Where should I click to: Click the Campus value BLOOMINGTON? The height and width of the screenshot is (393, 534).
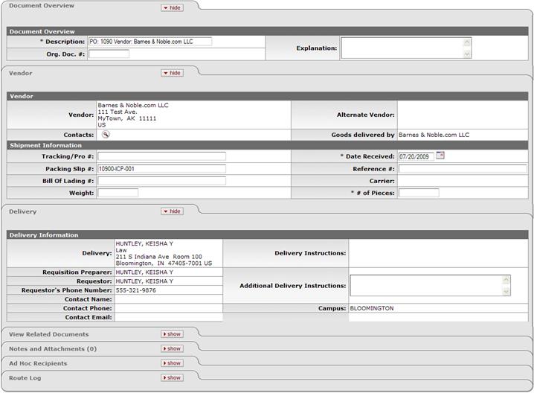[372, 308]
